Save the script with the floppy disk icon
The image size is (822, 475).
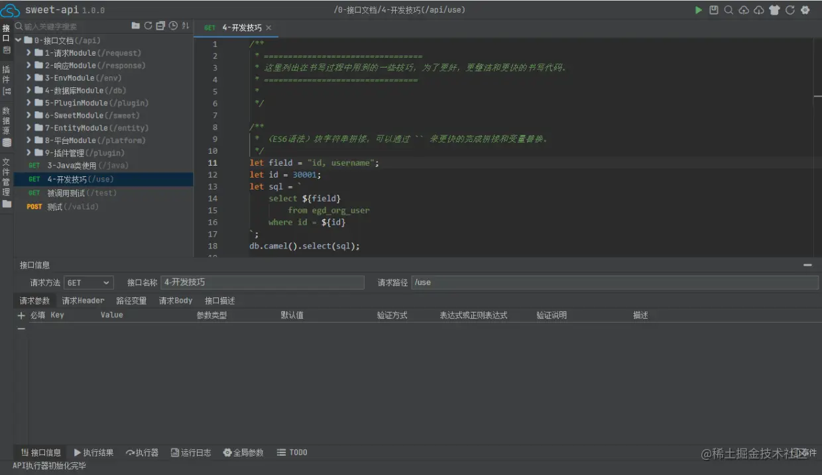(714, 10)
